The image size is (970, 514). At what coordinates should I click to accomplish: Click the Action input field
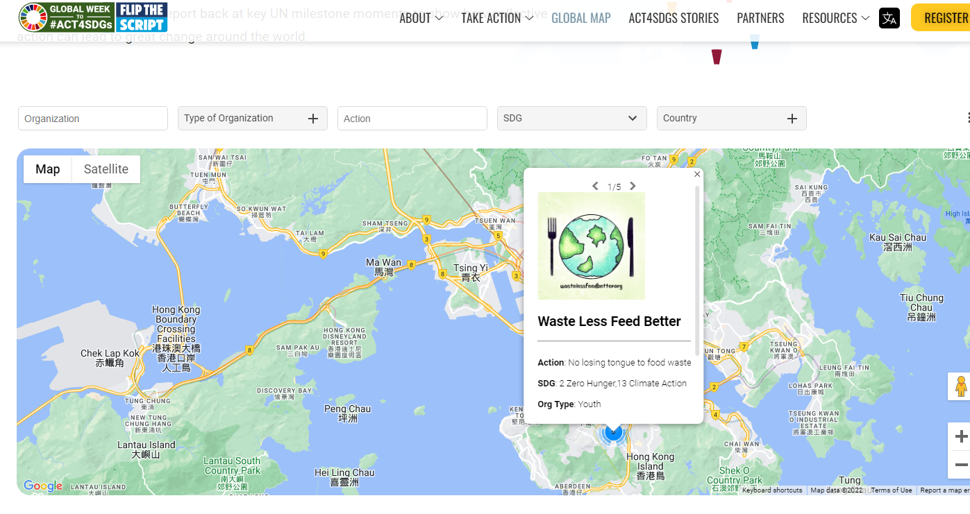412,118
